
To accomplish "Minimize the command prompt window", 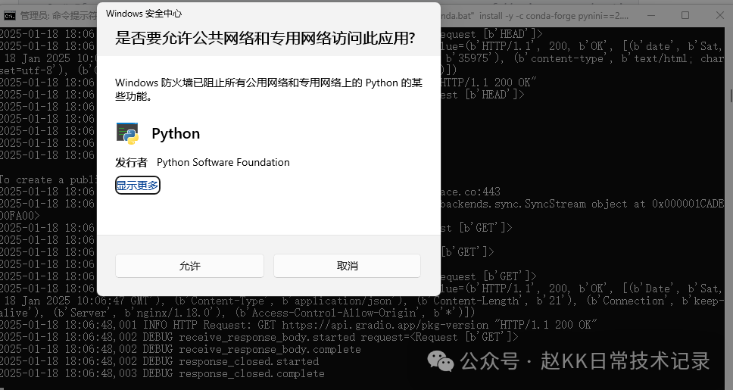I will [x=650, y=15].
